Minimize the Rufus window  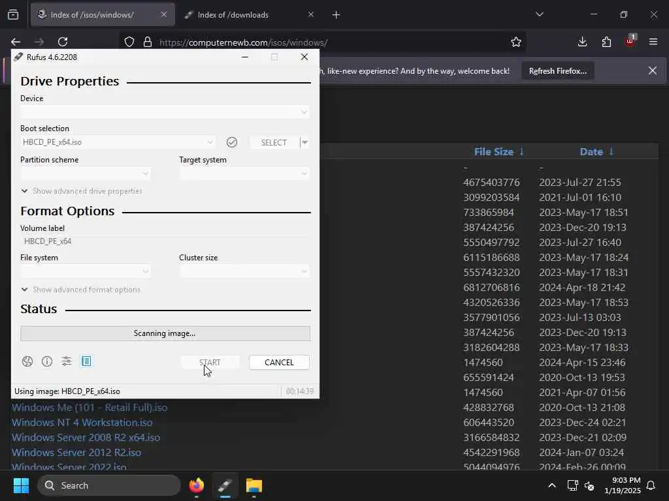pyautogui.click(x=245, y=57)
